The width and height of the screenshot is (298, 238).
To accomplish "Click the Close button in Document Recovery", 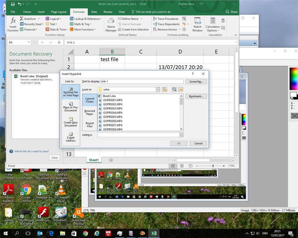I will point(54,158).
